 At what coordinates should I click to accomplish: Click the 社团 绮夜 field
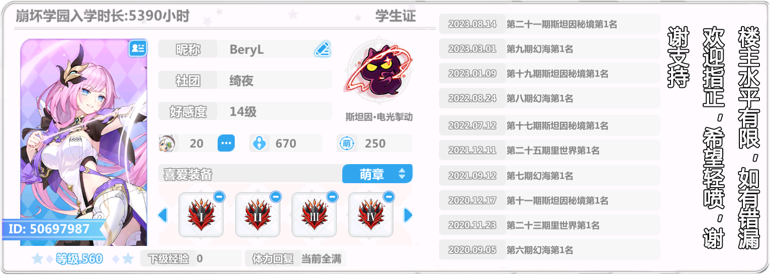[245, 80]
